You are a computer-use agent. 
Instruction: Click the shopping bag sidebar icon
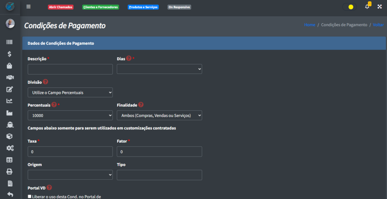click(x=9, y=66)
